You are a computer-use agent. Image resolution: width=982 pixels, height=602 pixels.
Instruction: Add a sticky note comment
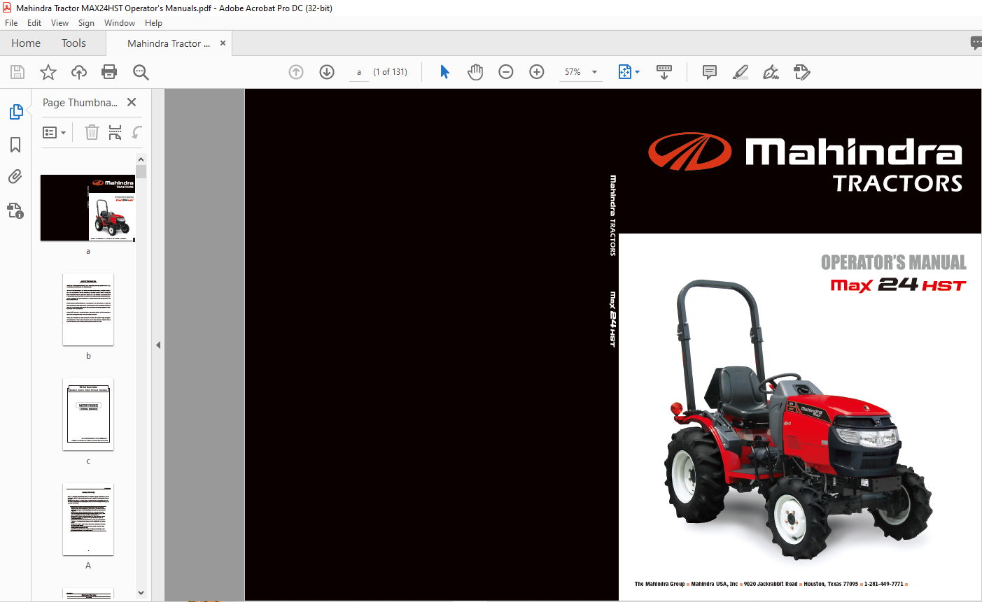[x=710, y=72]
